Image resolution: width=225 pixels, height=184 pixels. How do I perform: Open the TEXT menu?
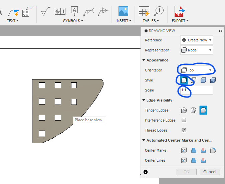(x=13, y=21)
